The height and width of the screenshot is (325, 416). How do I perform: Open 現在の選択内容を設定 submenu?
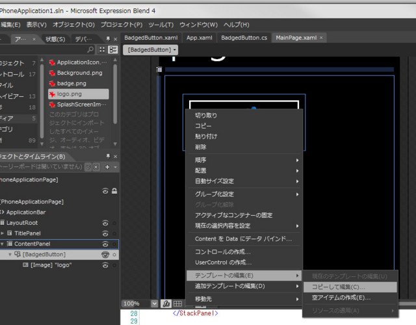[x=244, y=226]
